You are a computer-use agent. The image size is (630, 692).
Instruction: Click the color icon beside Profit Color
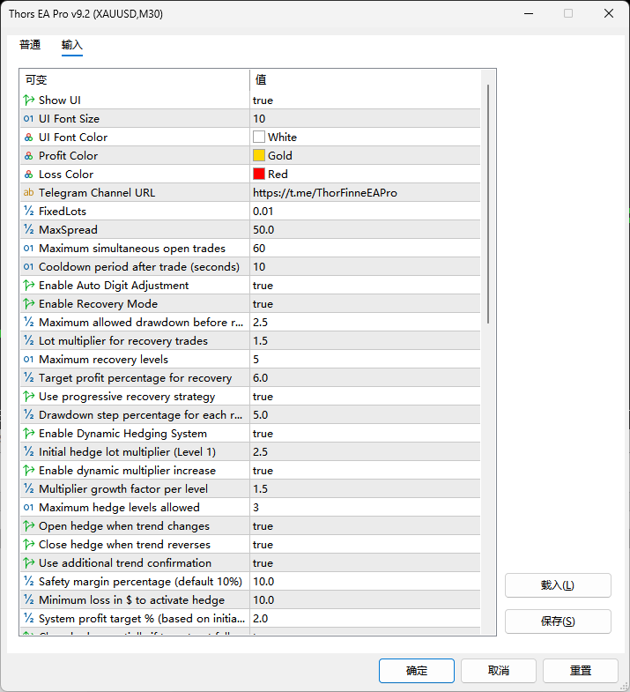point(29,156)
